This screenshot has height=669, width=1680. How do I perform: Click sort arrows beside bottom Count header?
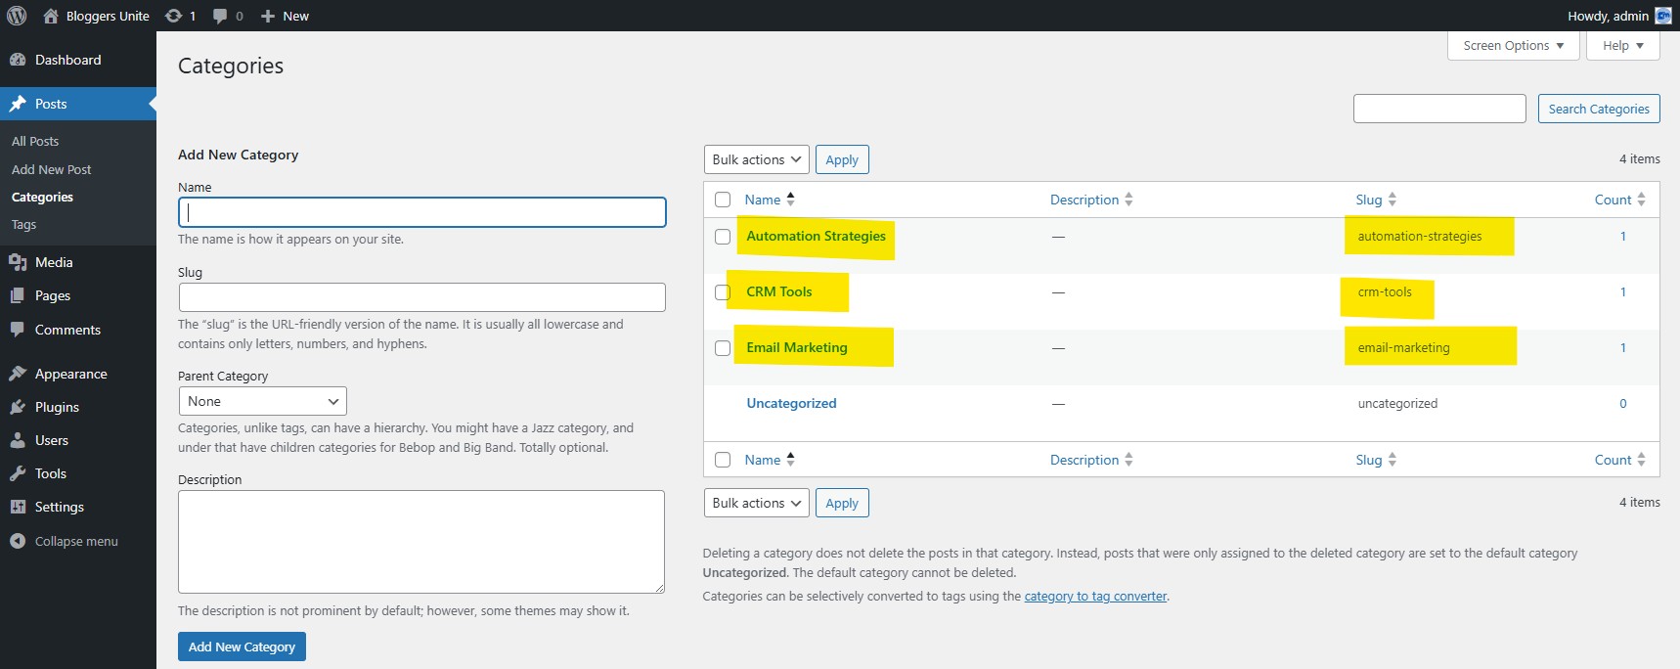[x=1641, y=460]
